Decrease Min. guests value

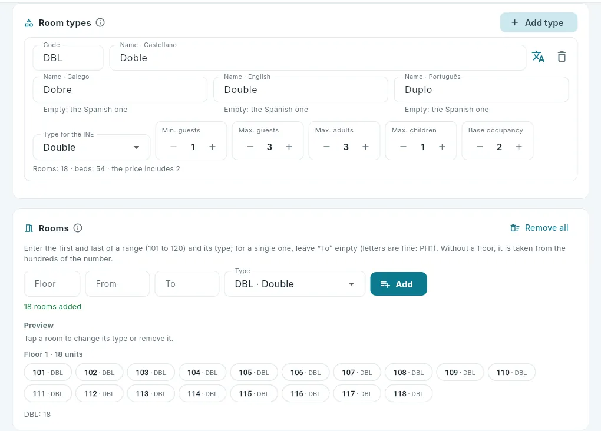[174, 147]
